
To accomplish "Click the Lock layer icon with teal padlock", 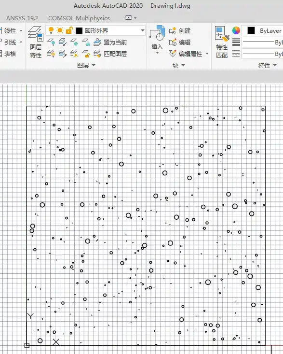I will (86, 42).
